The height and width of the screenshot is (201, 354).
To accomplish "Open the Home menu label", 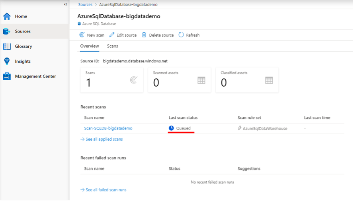I will (21, 16).
